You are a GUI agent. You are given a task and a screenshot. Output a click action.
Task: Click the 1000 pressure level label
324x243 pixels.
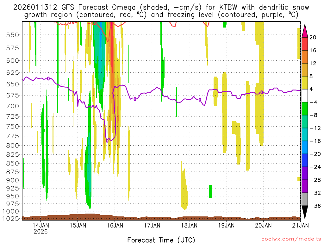pos(11,211)
